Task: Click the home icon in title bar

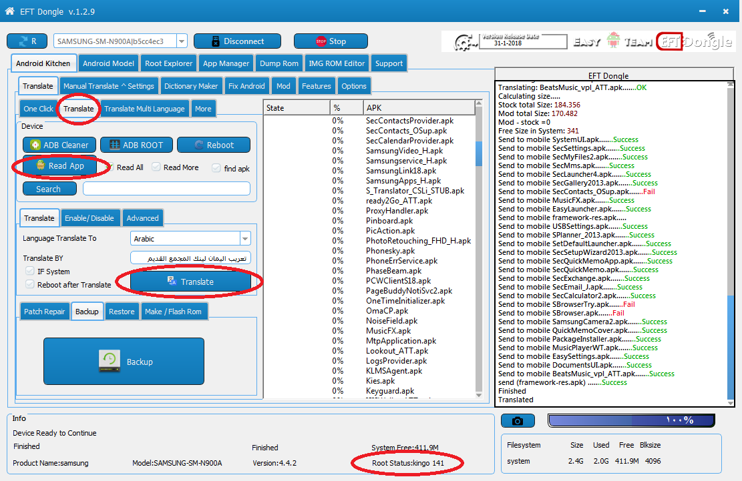Action: (x=9, y=11)
